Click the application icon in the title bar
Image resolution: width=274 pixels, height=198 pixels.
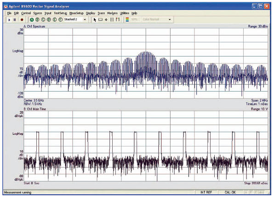point(6,6)
